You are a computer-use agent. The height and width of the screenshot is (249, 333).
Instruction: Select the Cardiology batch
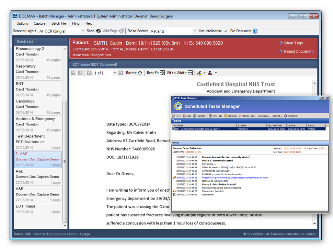38,107
